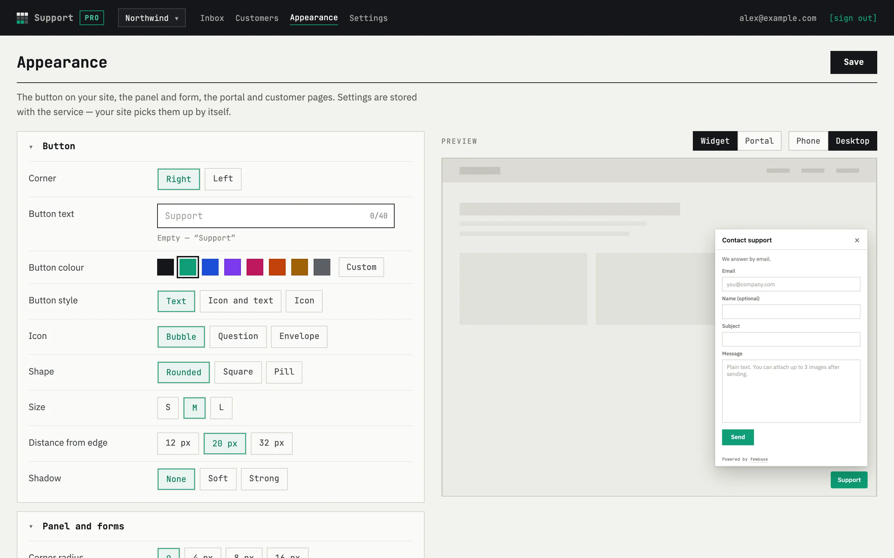Pick the black button colour swatch

(x=166, y=267)
